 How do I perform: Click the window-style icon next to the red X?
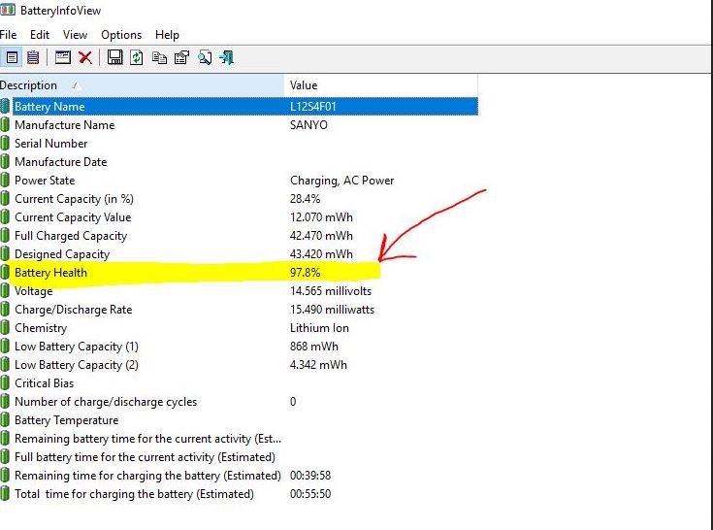coord(63,57)
